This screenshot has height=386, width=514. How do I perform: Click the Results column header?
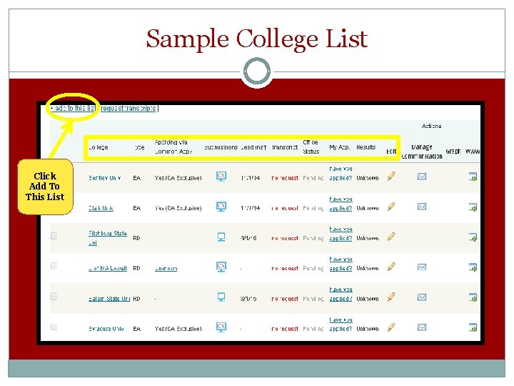(366, 147)
